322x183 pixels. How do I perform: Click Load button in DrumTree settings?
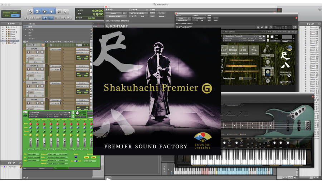tap(87, 157)
